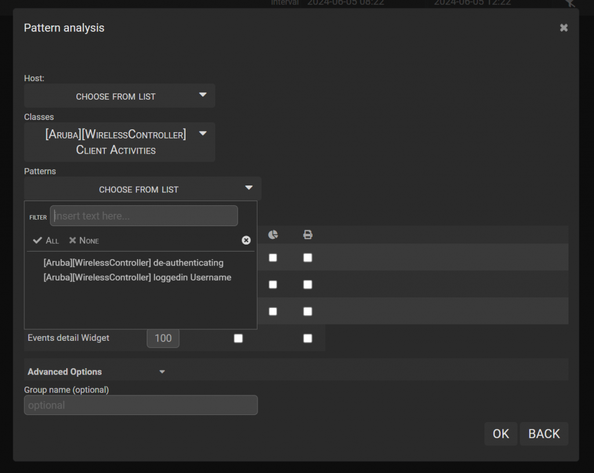Tick first row pie chart checkbox
The width and height of the screenshot is (594, 473).
(x=273, y=258)
